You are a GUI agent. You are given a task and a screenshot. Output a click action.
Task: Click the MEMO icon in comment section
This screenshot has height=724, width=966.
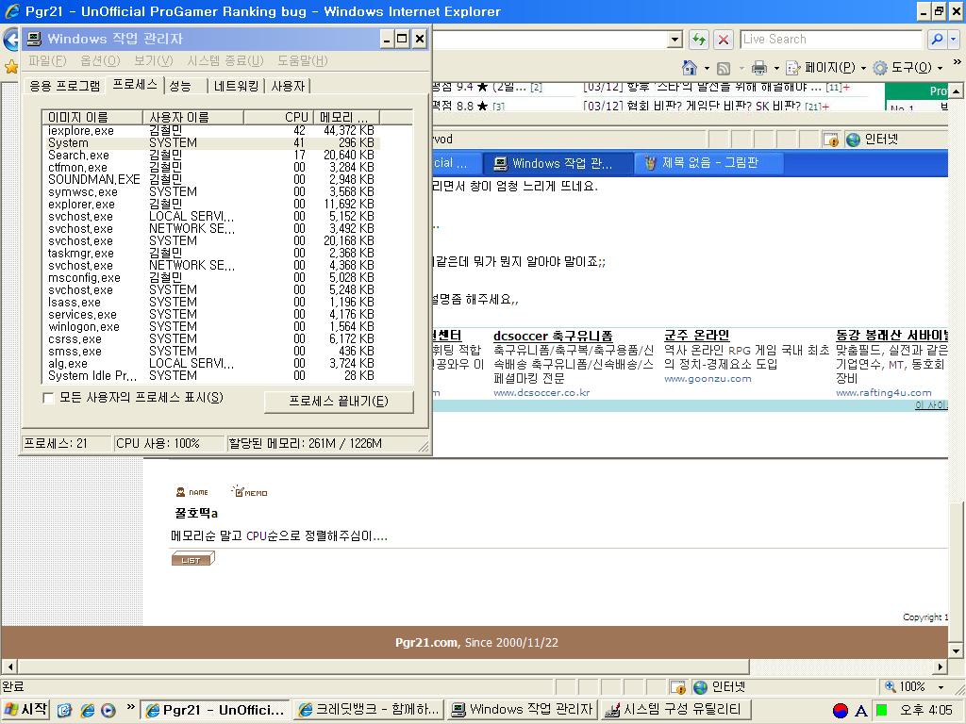pos(249,491)
